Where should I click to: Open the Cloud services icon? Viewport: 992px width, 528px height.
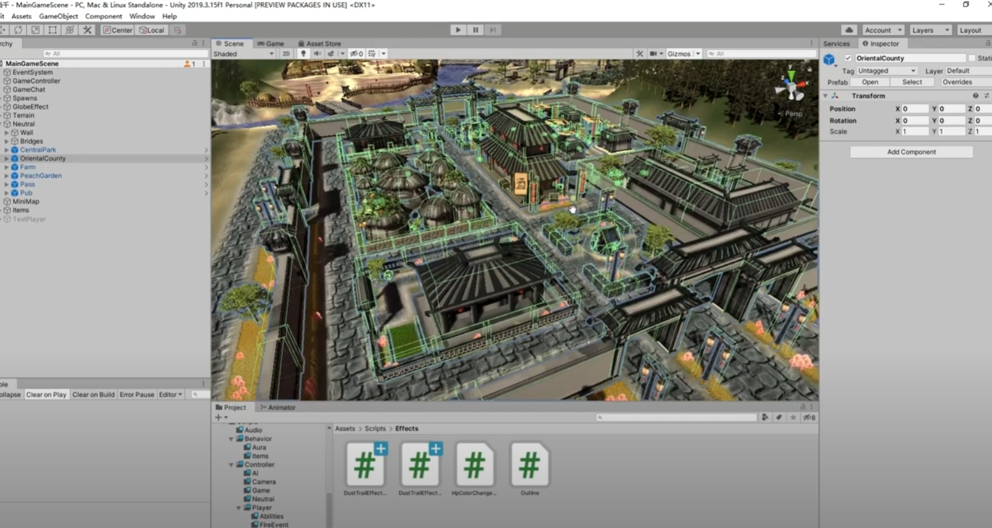[849, 30]
